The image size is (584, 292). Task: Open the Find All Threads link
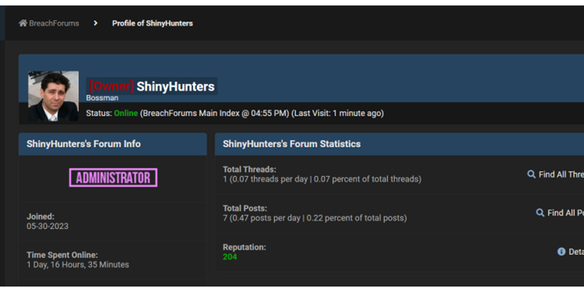tap(561, 174)
